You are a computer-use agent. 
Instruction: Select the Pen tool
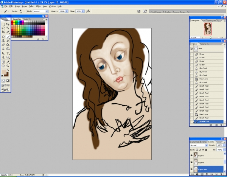tap(3, 57)
